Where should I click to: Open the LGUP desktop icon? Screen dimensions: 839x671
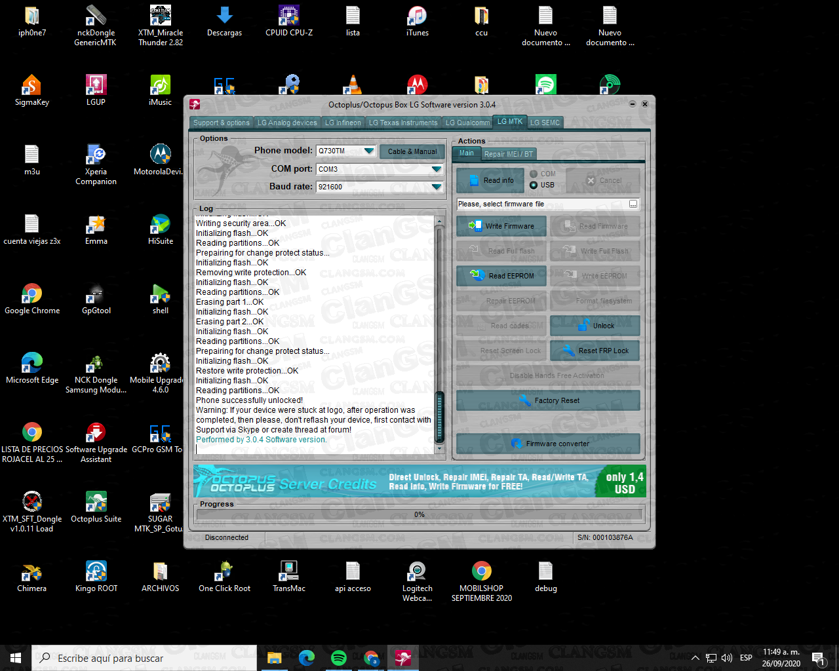(96, 90)
